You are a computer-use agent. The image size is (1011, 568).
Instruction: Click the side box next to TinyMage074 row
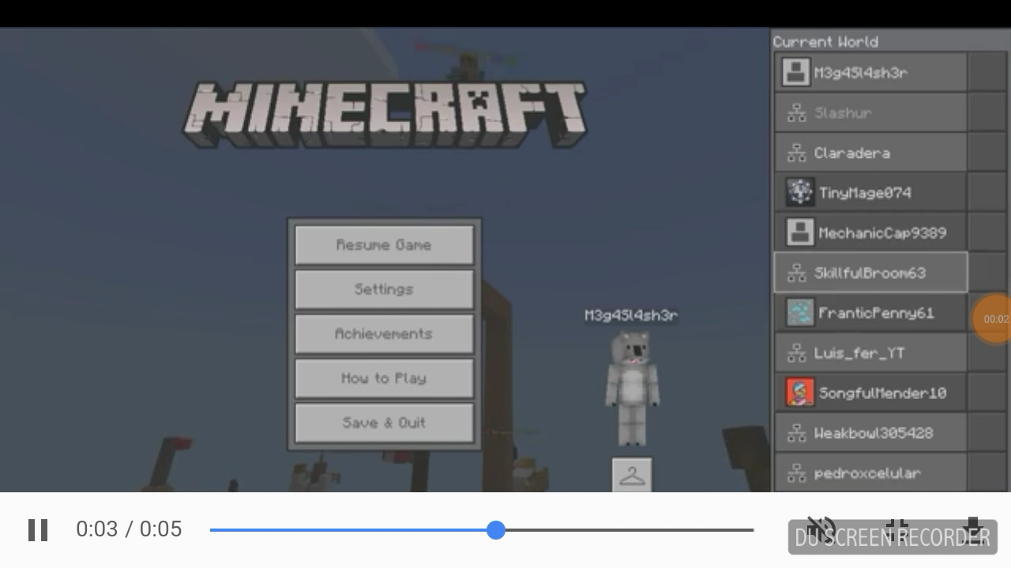988,192
